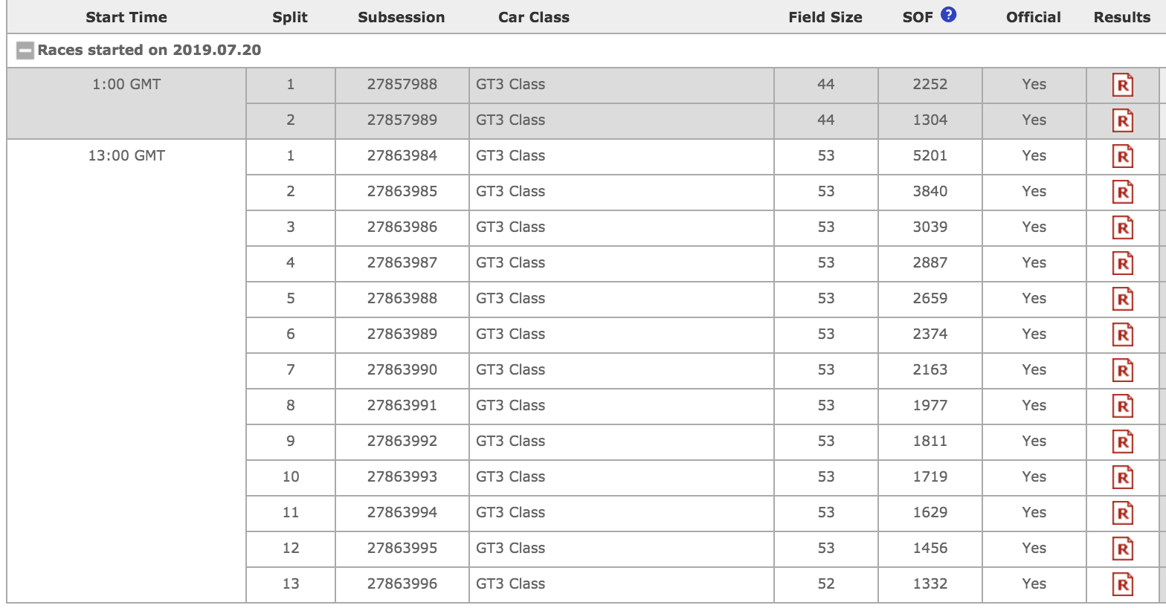Open results for subsession 27863986

1123,228
